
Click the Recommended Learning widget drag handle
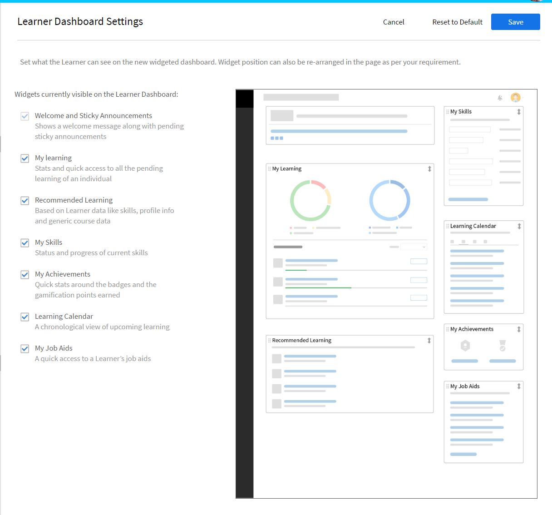[270, 341]
